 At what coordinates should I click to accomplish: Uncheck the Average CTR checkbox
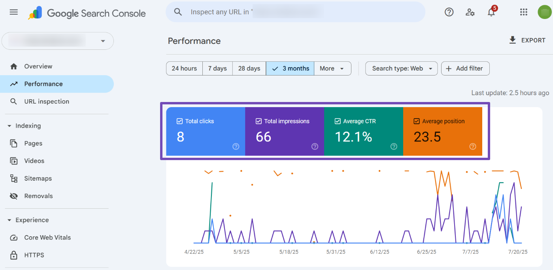[338, 121]
